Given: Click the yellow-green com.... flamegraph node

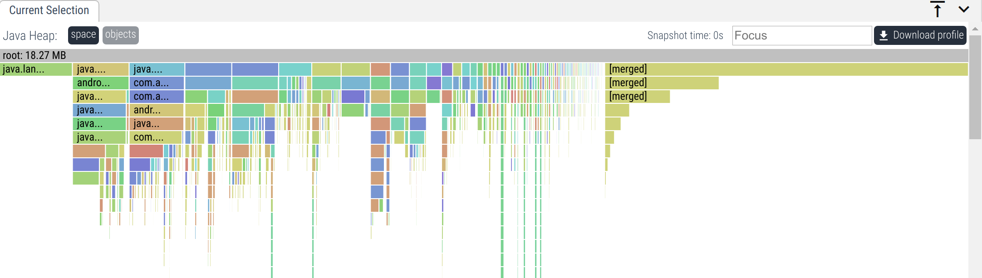Looking at the screenshot, I should (x=156, y=137).
